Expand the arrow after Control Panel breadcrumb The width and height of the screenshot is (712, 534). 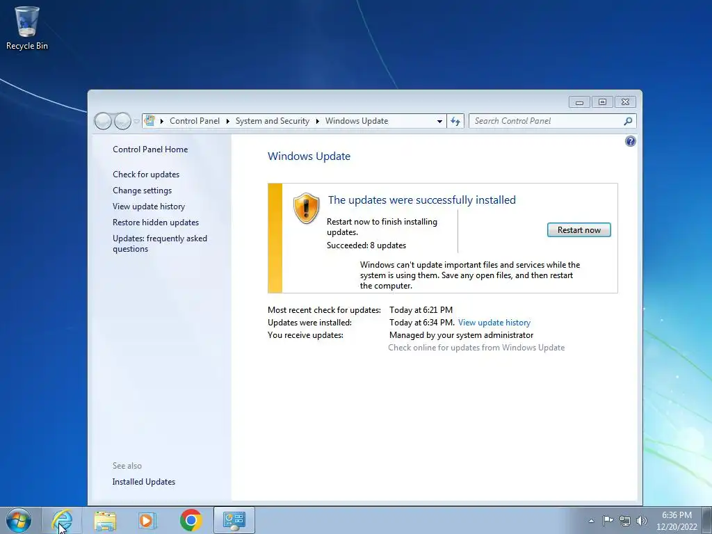pos(227,121)
